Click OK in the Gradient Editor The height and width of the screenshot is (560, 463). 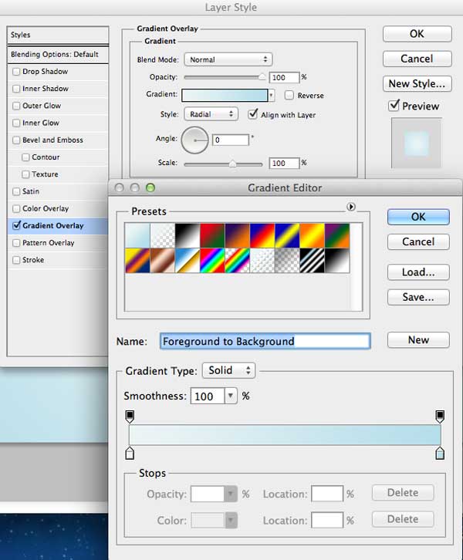click(x=418, y=217)
